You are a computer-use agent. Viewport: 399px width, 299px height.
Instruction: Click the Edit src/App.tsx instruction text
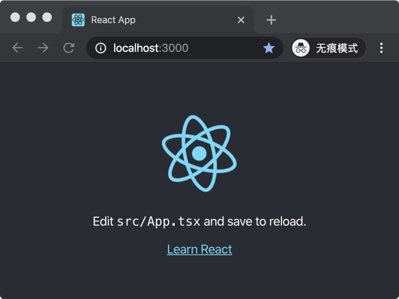coord(199,220)
